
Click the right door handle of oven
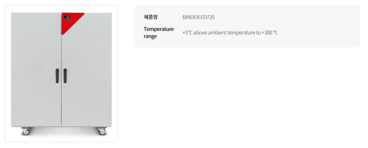pos(65,76)
